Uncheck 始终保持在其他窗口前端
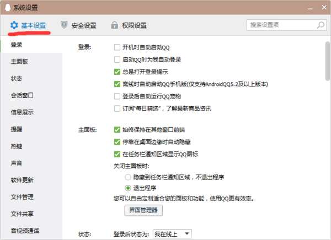Image resolution: width=331 pixels, height=240 pixels. point(117,129)
